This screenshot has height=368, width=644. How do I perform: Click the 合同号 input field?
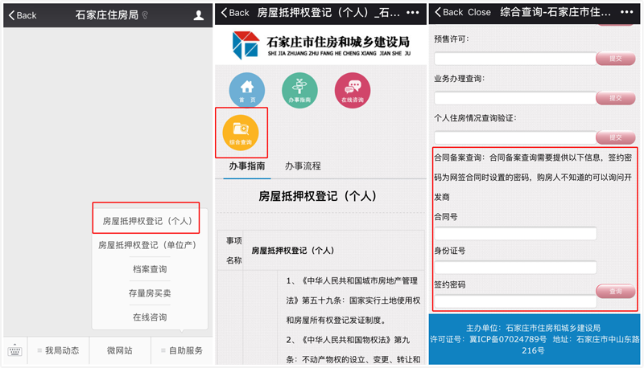tap(515, 234)
